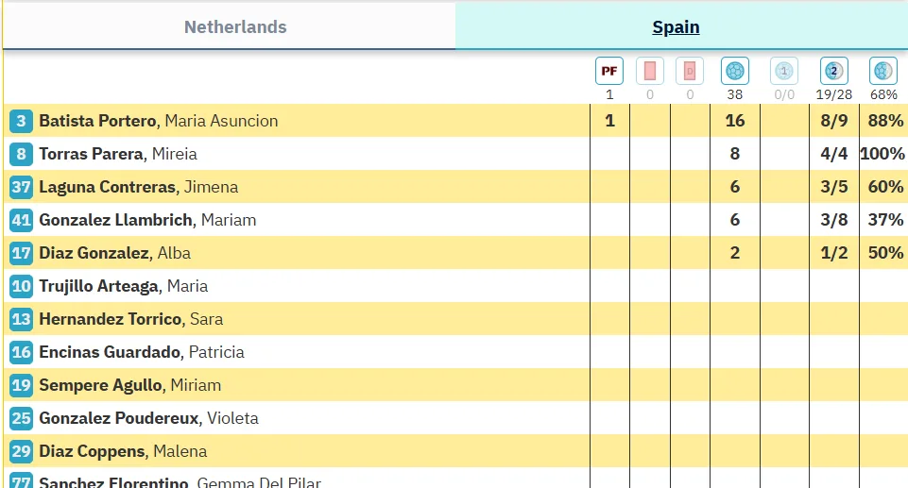Click the red card column icon
This screenshot has width=908, height=488.
click(x=649, y=71)
